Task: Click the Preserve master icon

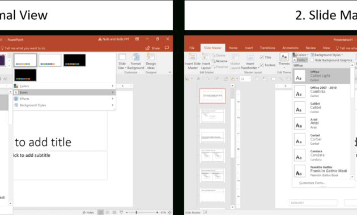Action: click(214, 67)
